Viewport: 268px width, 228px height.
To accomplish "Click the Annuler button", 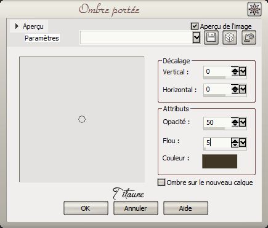I will click(x=136, y=208).
